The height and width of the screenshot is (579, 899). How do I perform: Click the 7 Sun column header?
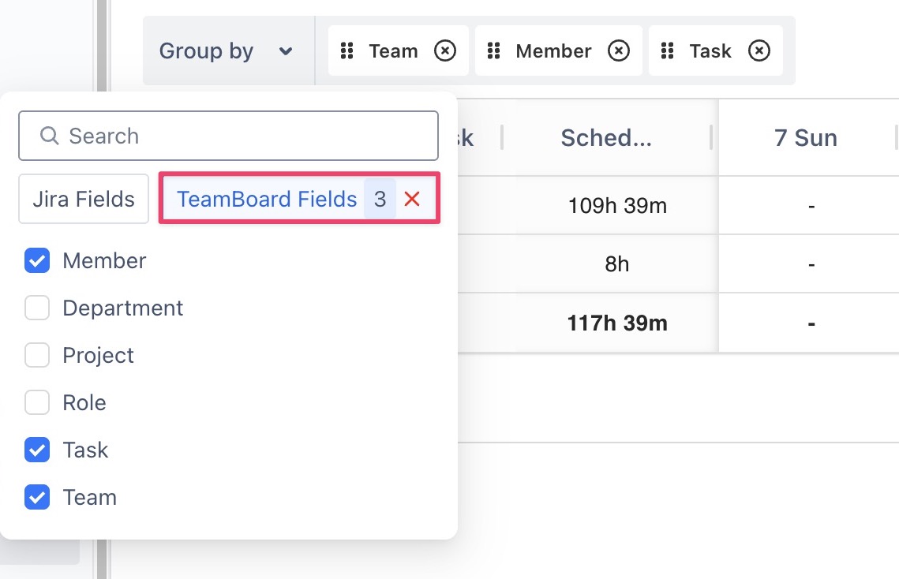[805, 138]
